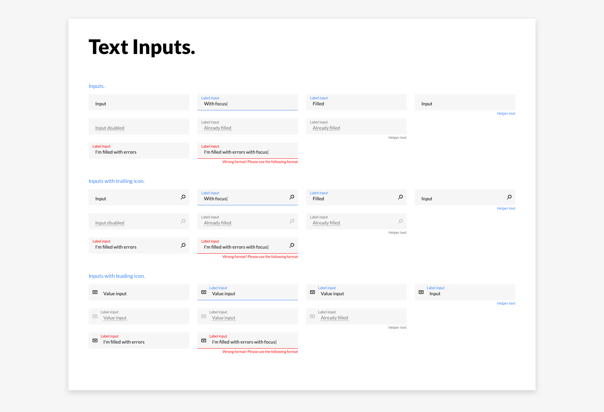Viewport: 604px width, 412px height.
Task: Click 'Wrong format!' error message in leading icon section
Action: point(260,352)
